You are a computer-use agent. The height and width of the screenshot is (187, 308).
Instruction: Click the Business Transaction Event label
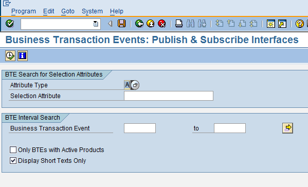tap(50, 128)
